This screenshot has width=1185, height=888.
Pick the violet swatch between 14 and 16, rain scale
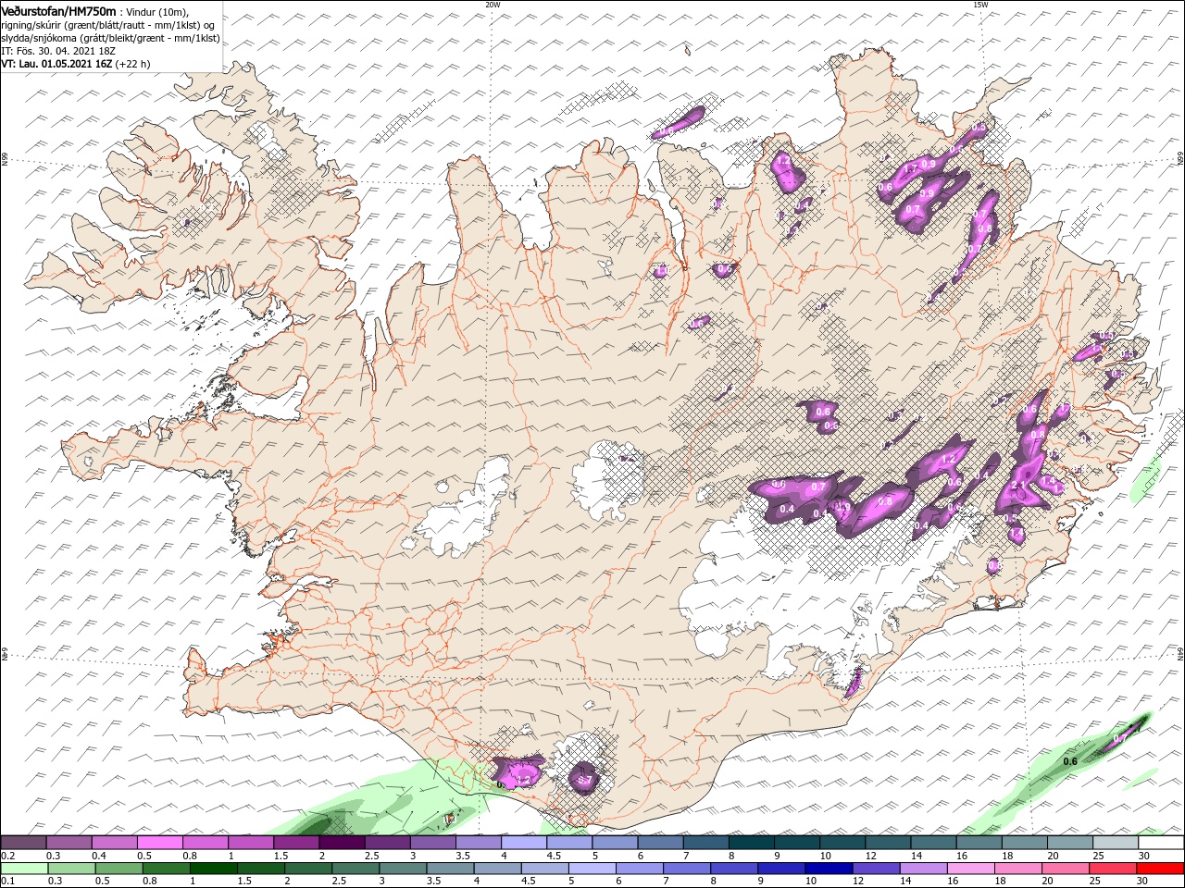click(x=922, y=869)
